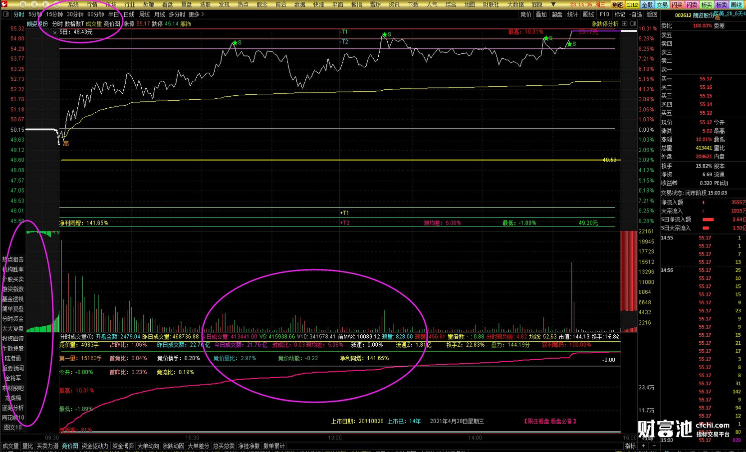The image size is (746, 452).
Task: Toggle the L1L2 level button
Action: coord(632,4)
